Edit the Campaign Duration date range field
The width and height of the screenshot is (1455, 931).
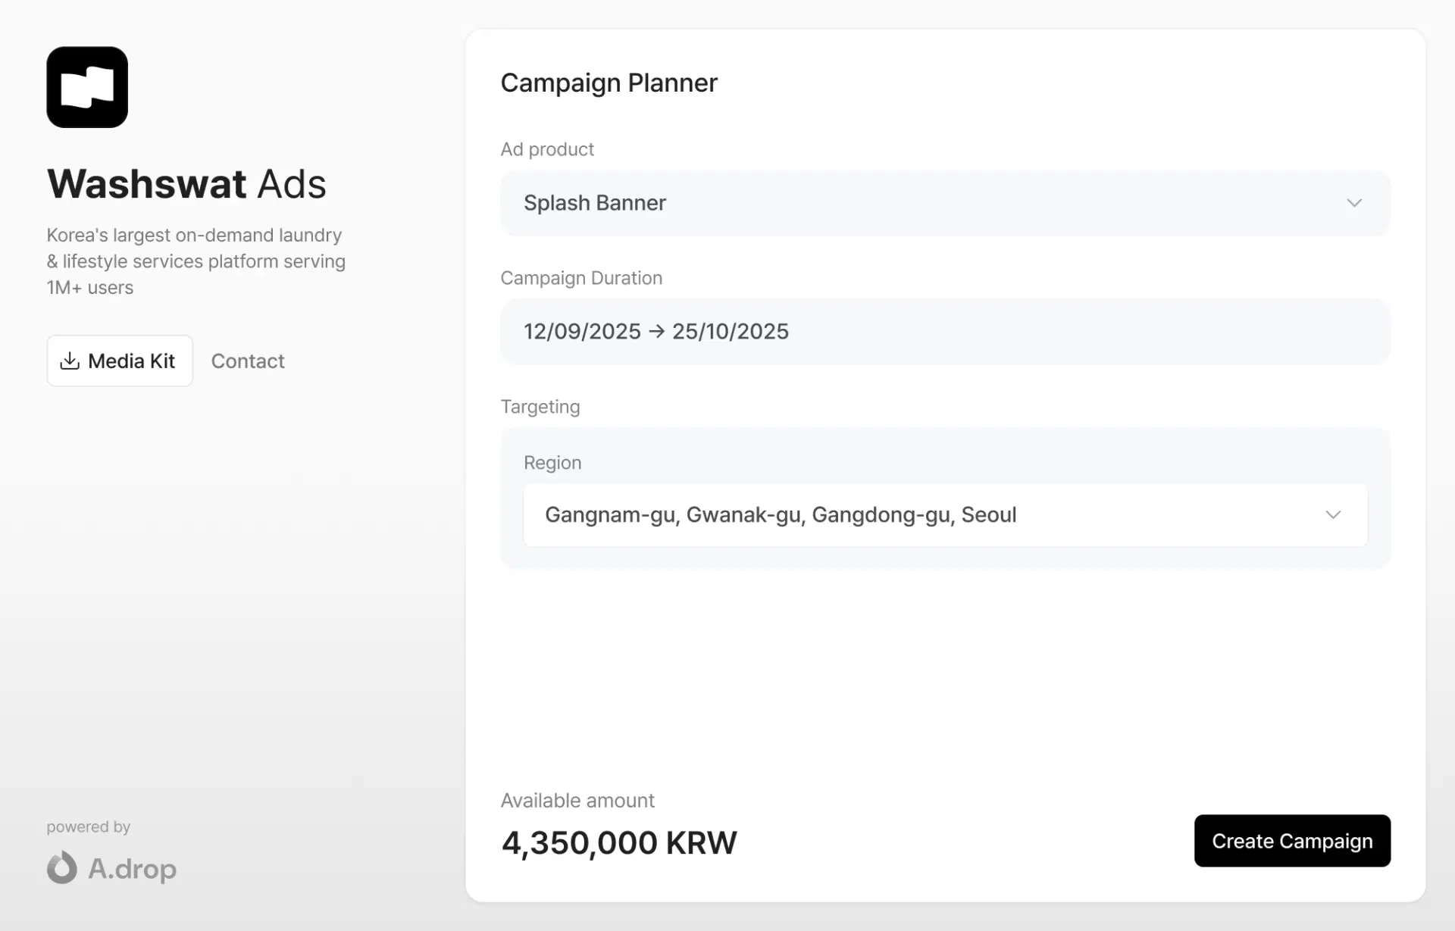coord(945,332)
